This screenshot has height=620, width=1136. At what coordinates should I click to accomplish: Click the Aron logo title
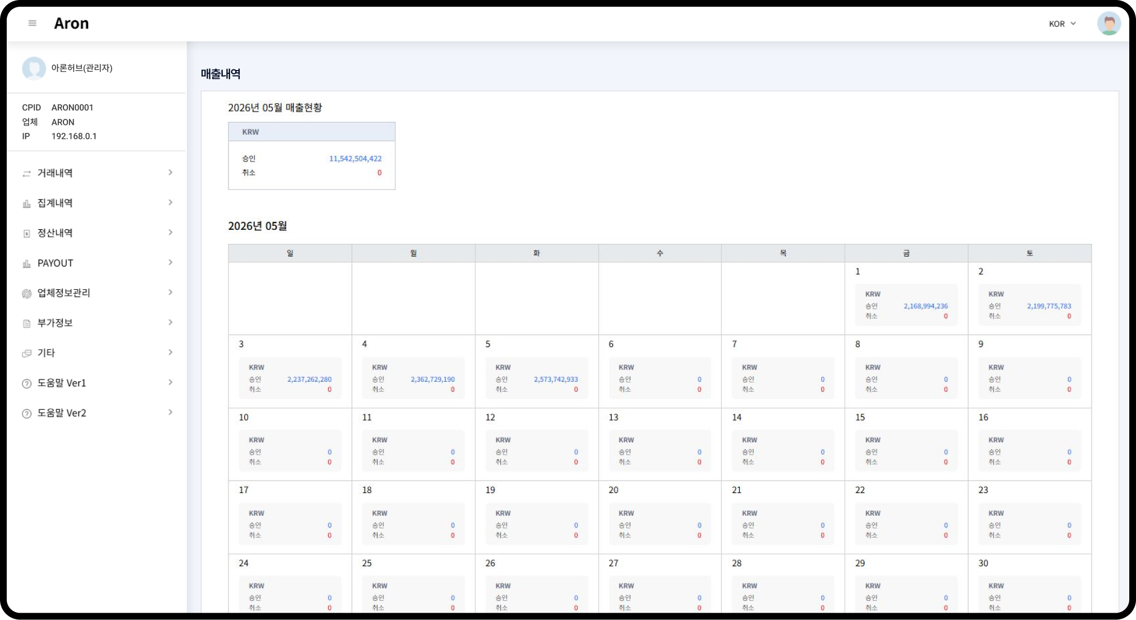[x=71, y=24]
